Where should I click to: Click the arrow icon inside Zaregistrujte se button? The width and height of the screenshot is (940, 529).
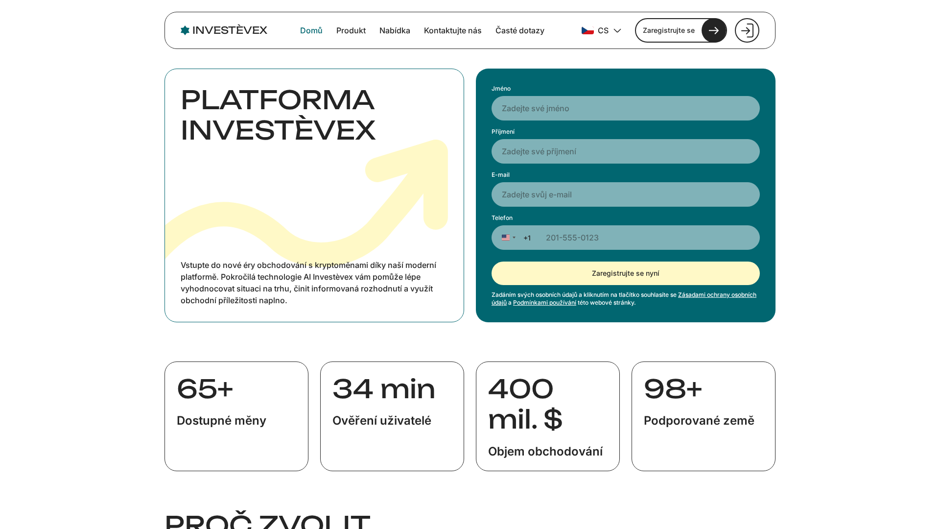(714, 30)
